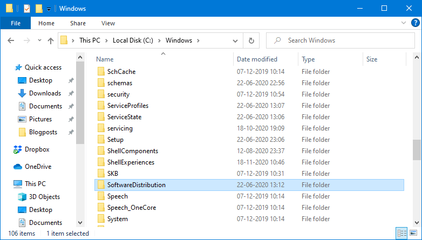The height and width of the screenshot is (240, 422).
Task: Select the System folder icon
Action: (101, 219)
